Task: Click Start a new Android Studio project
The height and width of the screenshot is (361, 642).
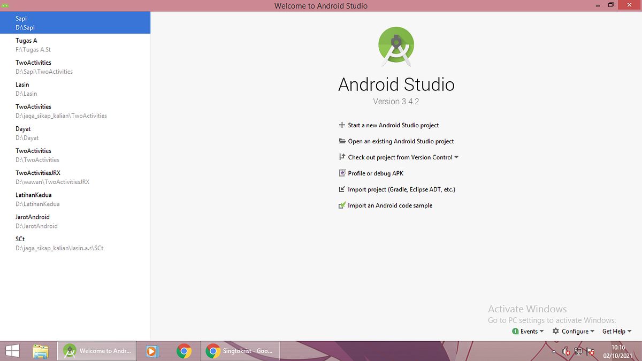Action: tap(393, 125)
